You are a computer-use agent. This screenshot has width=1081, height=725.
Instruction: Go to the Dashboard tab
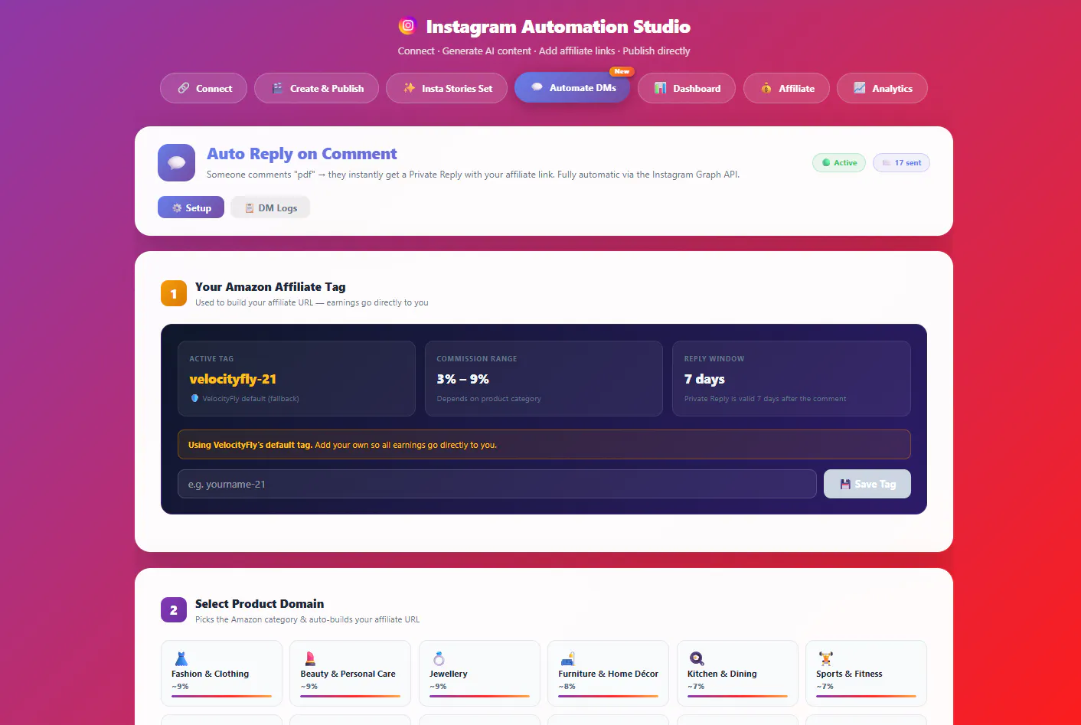pyautogui.click(x=687, y=88)
